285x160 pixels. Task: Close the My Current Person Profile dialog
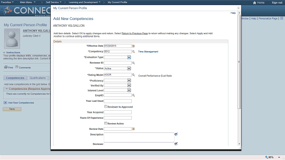238,8
